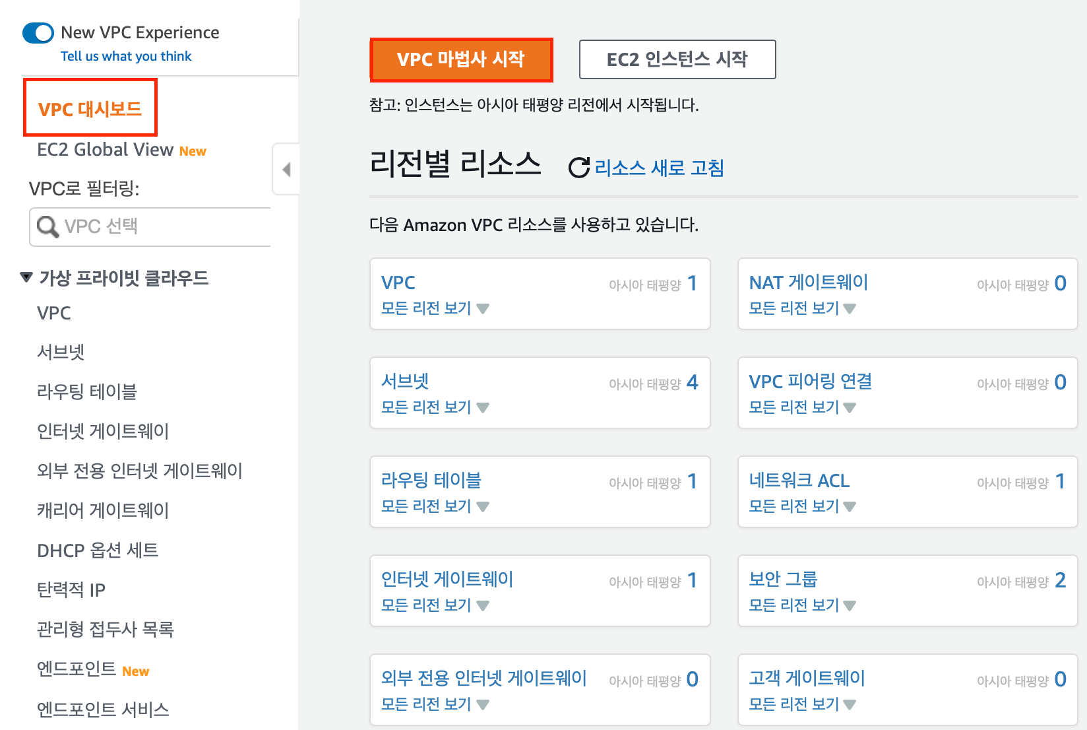Open 인터넷 게이트웨이 in the sidebar
The height and width of the screenshot is (730, 1087).
point(103,431)
